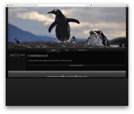Viewport: 134px width, 114px height.
Task: Open the 'Op reis met Gijs' site title
Action: coord(18,9)
